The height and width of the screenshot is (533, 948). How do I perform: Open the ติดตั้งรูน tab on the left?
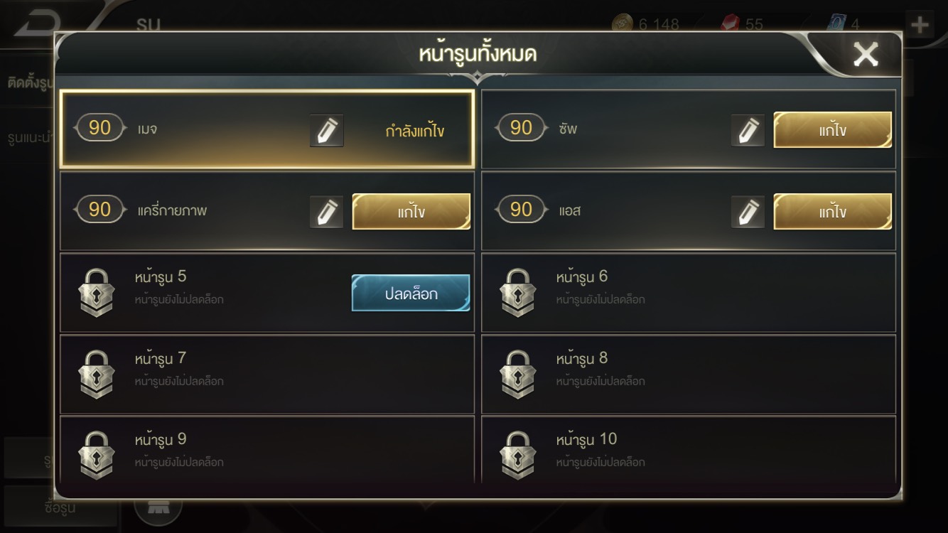(x=28, y=83)
